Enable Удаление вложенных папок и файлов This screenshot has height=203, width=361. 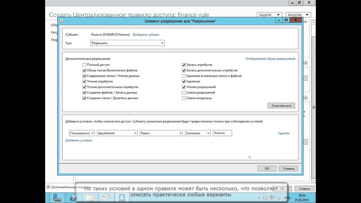click(x=184, y=76)
